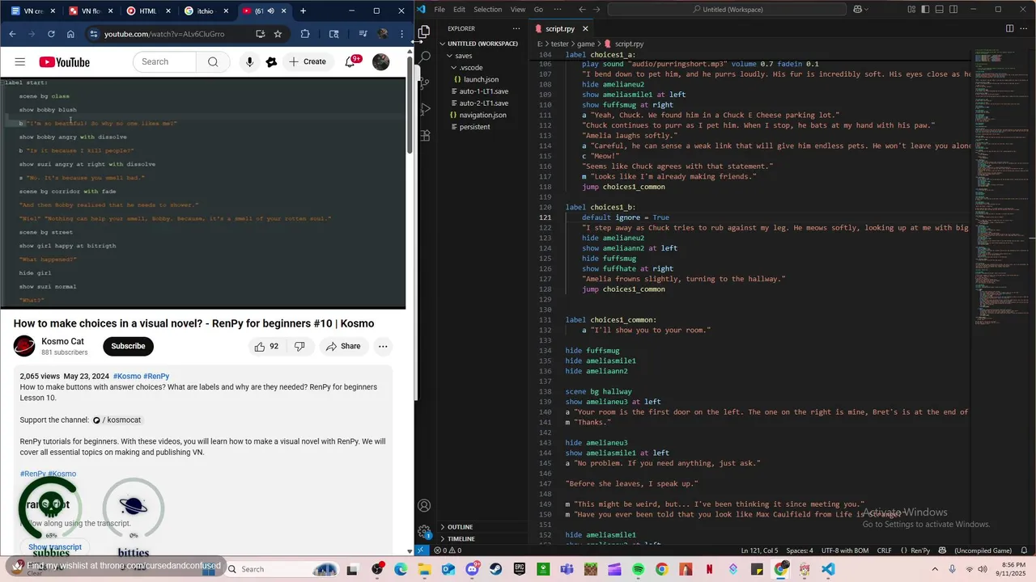This screenshot has height=582, width=1036.
Task: Click the Share button under video
Action: click(343, 346)
